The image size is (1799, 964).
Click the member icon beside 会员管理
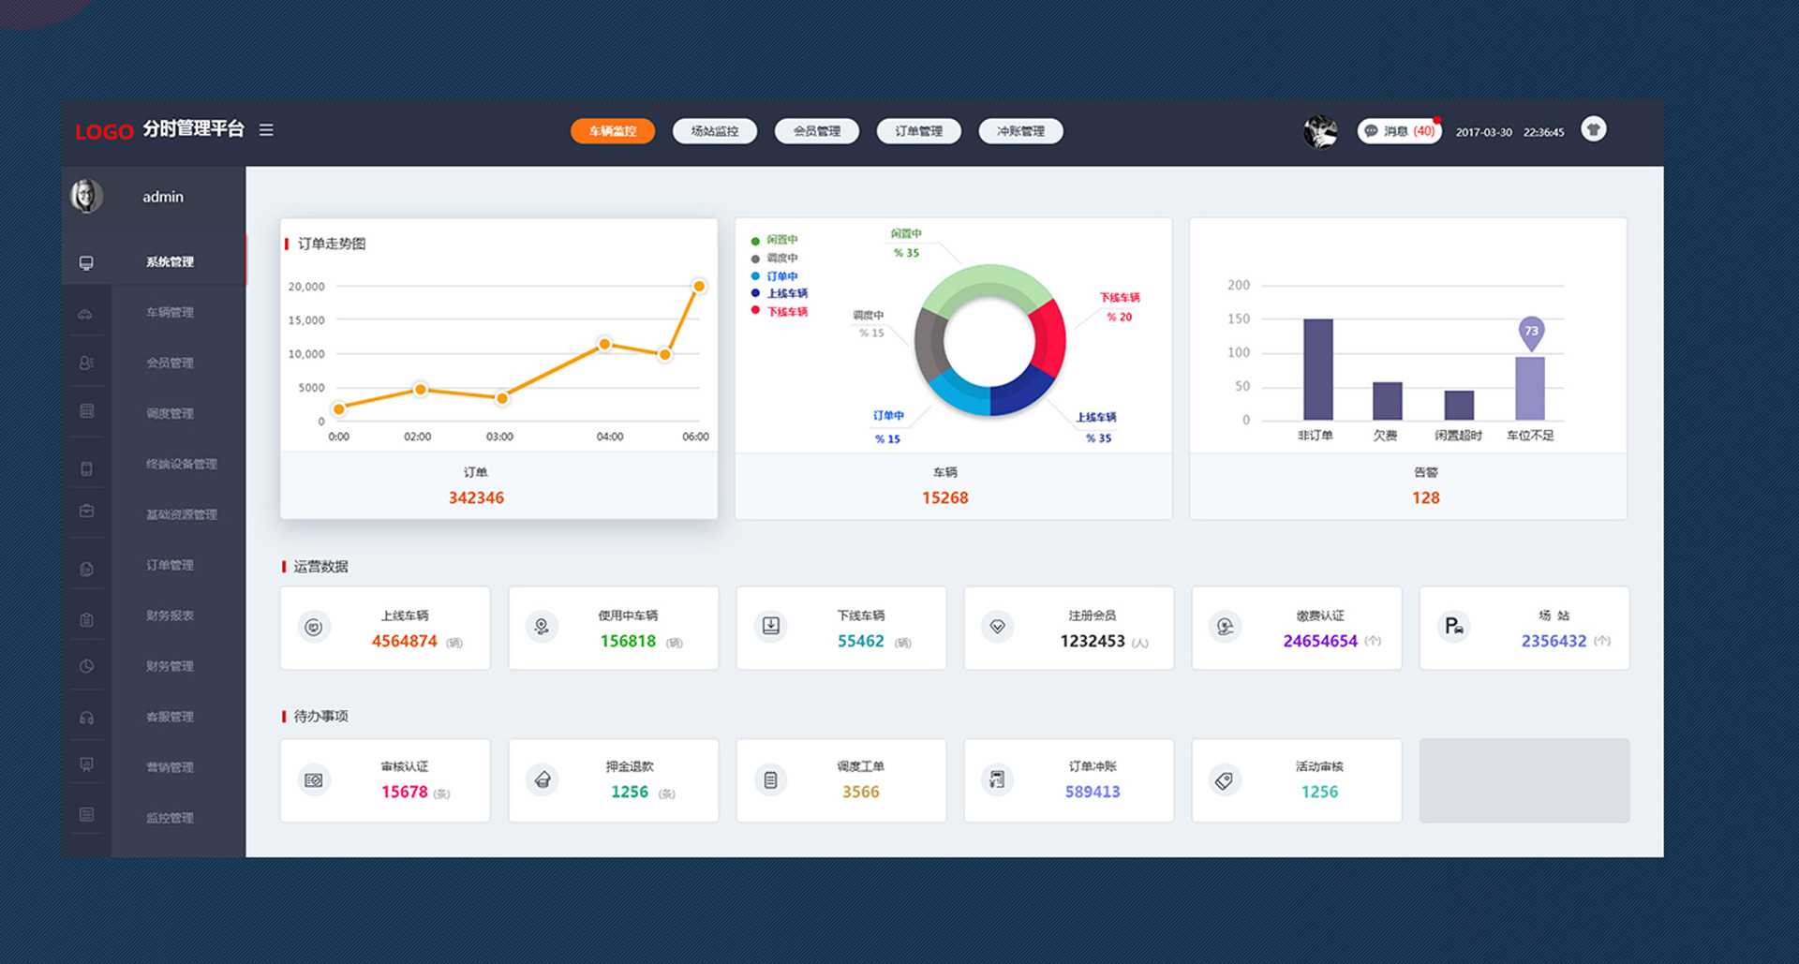click(86, 363)
